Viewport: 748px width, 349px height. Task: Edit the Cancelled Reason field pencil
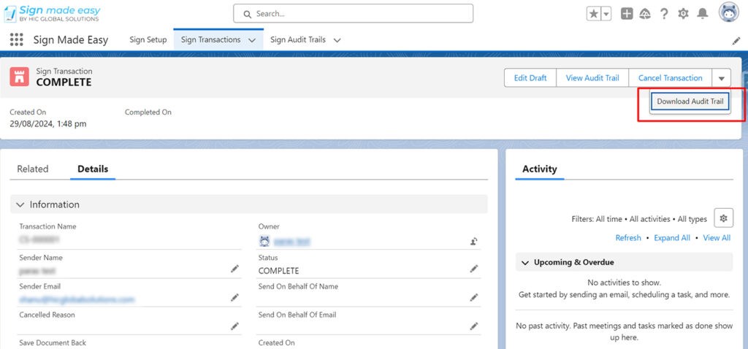[234, 326]
